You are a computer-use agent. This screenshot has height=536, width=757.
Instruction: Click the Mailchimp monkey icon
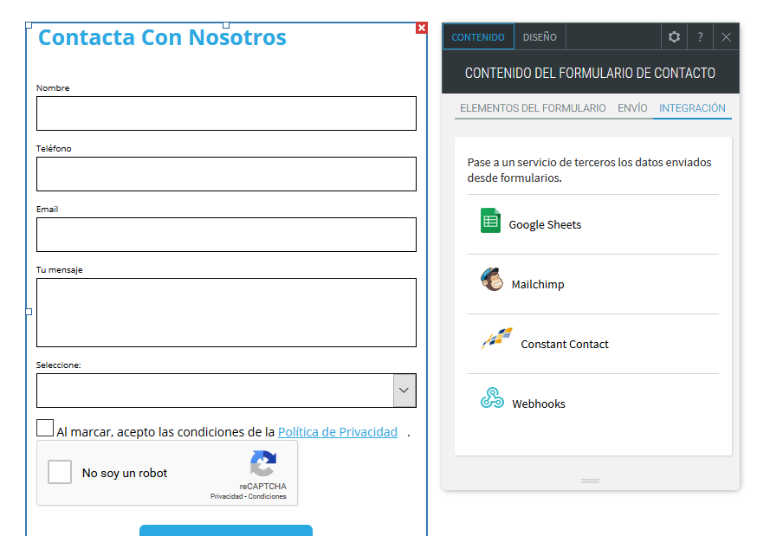point(492,280)
